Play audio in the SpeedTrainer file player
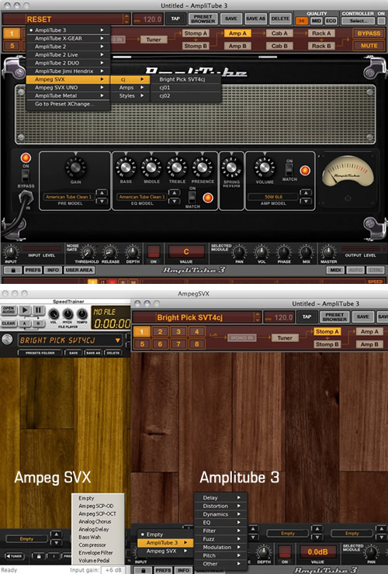The height and width of the screenshot is (574, 388). tap(25, 310)
